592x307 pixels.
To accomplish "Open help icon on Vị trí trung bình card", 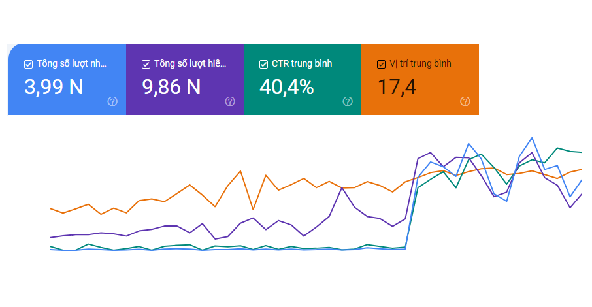I will pos(465,101).
